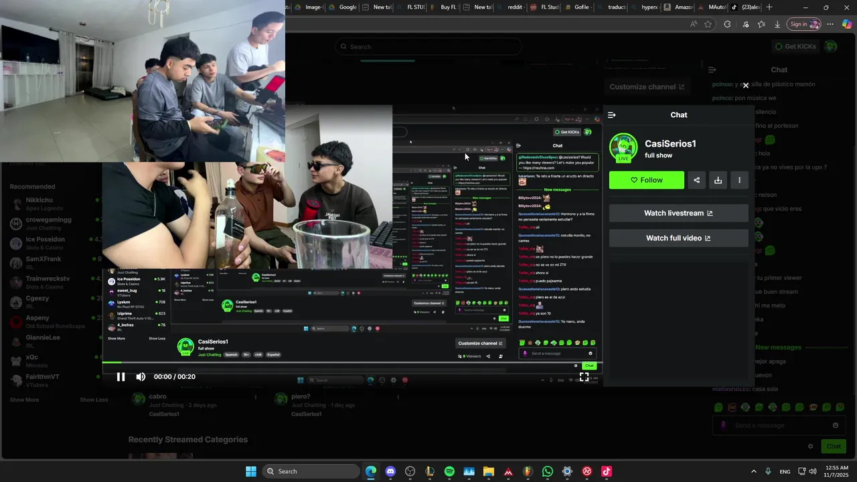Click the tray microphone icon
Viewport: 857px width, 482px height.
pyautogui.click(x=768, y=471)
